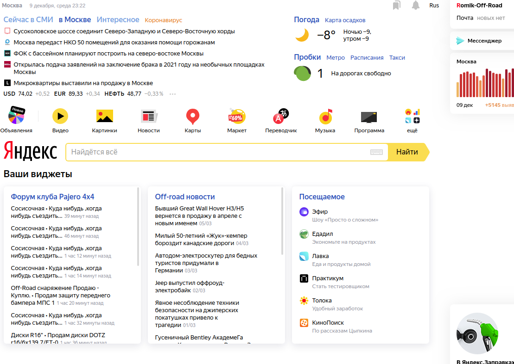Expand more currency rates with three dots

point(173,94)
